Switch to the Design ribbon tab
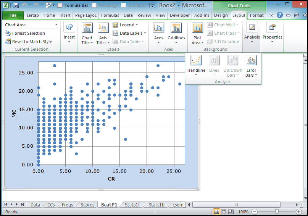Image resolution: width=308 pixels, height=216 pixels. tap(221, 15)
